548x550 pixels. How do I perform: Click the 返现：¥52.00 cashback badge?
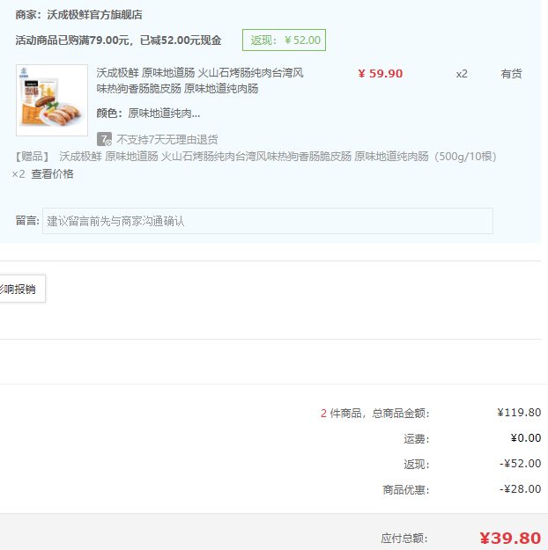(x=284, y=40)
